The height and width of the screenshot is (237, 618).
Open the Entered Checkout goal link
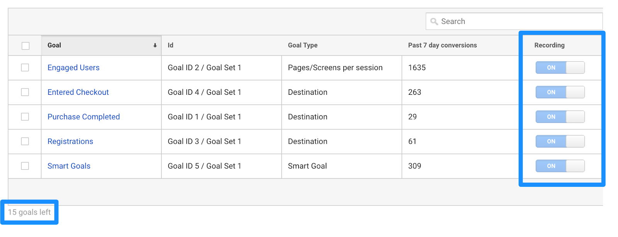(78, 92)
